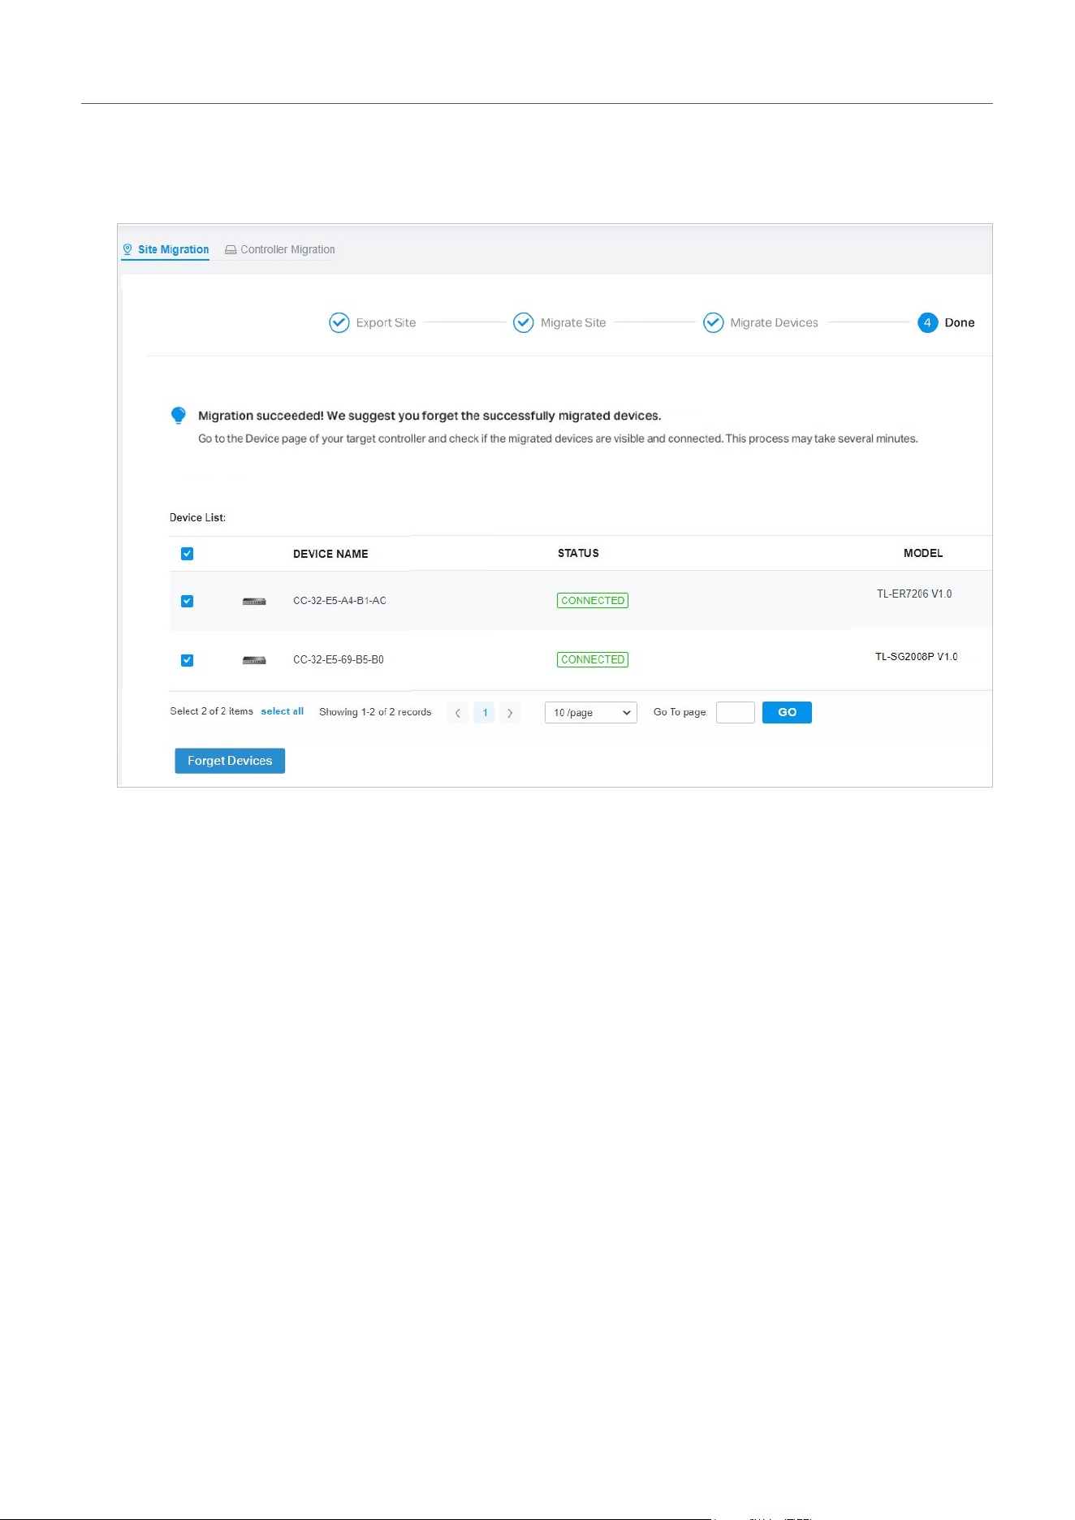Click the step 4 Done circle icon
The image size is (1075, 1520).
[x=927, y=322]
